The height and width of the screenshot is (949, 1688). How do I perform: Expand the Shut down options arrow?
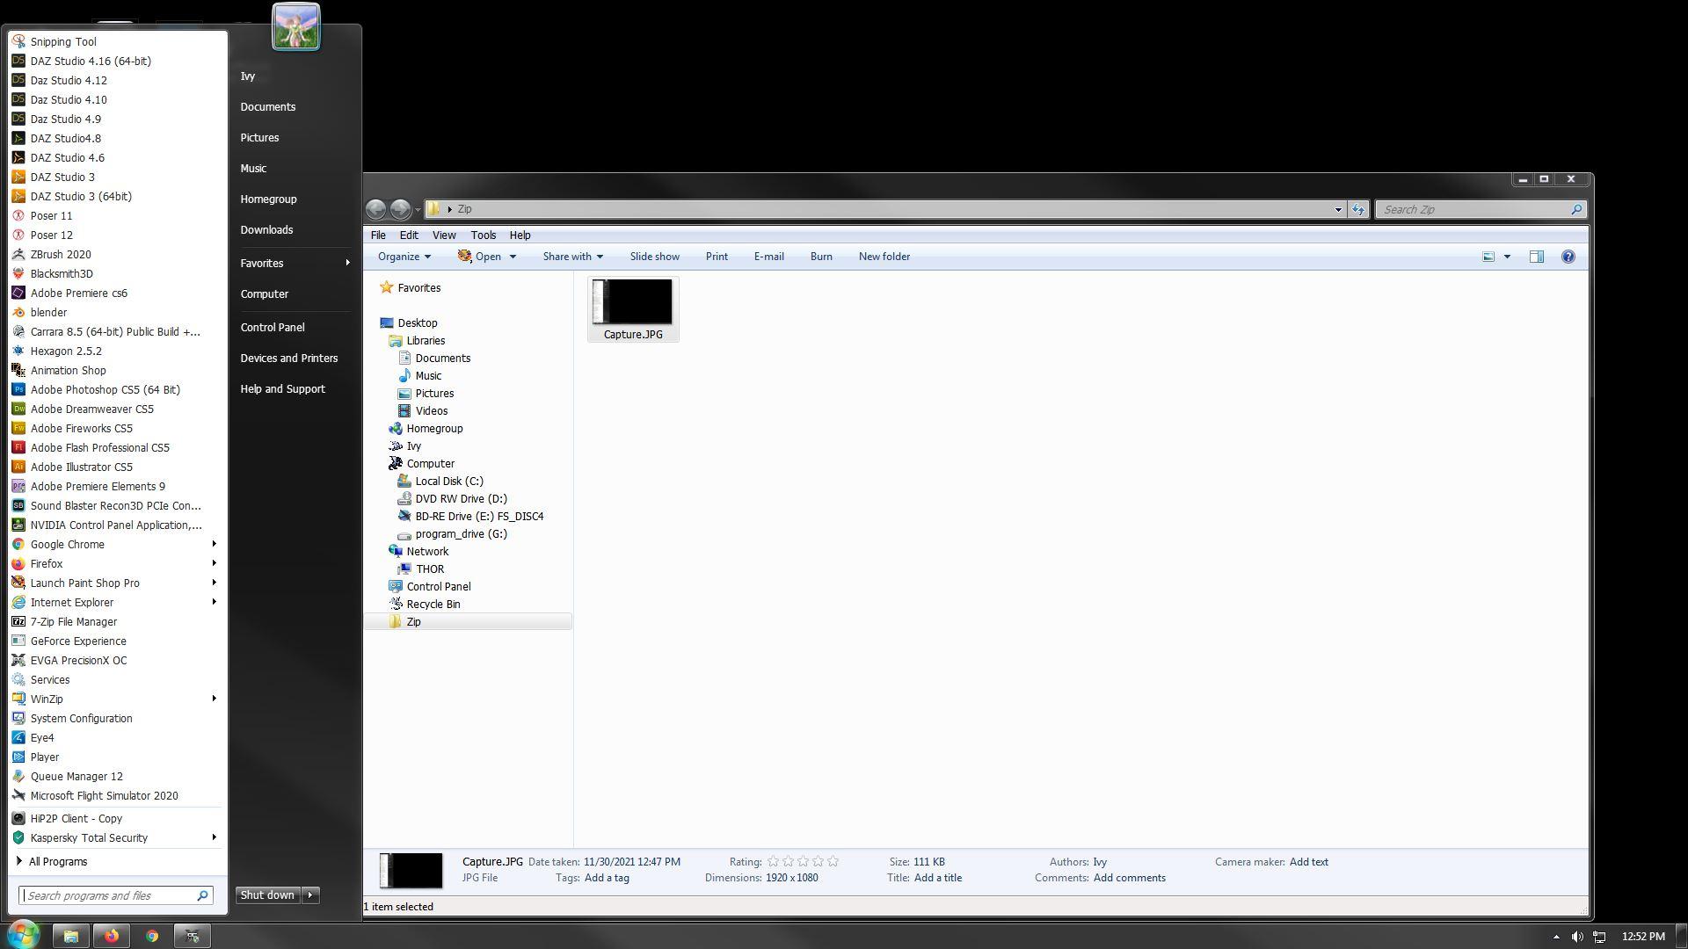tap(310, 895)
